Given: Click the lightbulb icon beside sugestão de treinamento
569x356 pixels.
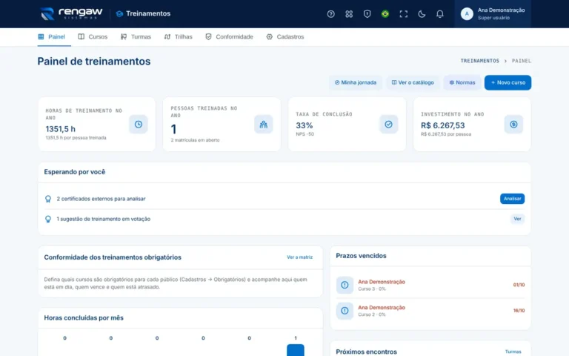Looking at the screenshot, I should tap(48, 219).
